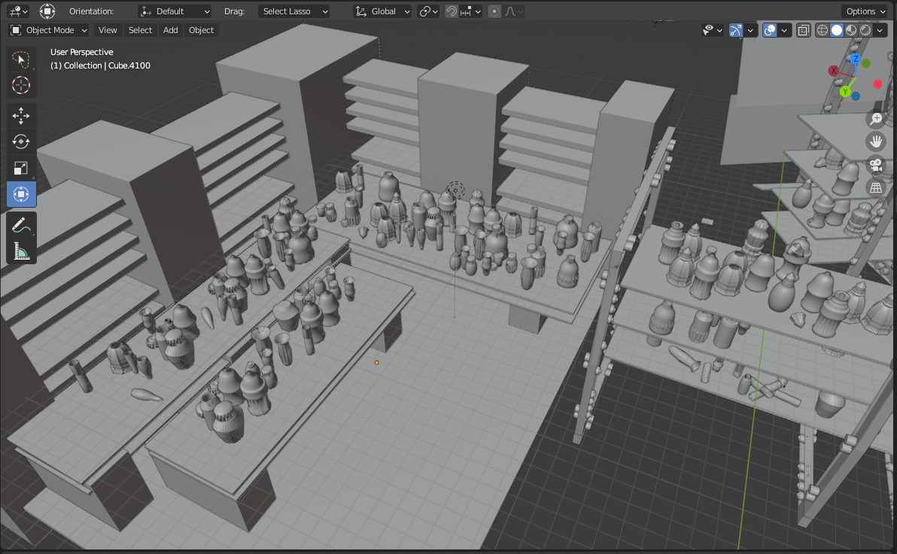Click the blue Z axis gizmo handle
897x554 pixels.
(x=856, y=59)
